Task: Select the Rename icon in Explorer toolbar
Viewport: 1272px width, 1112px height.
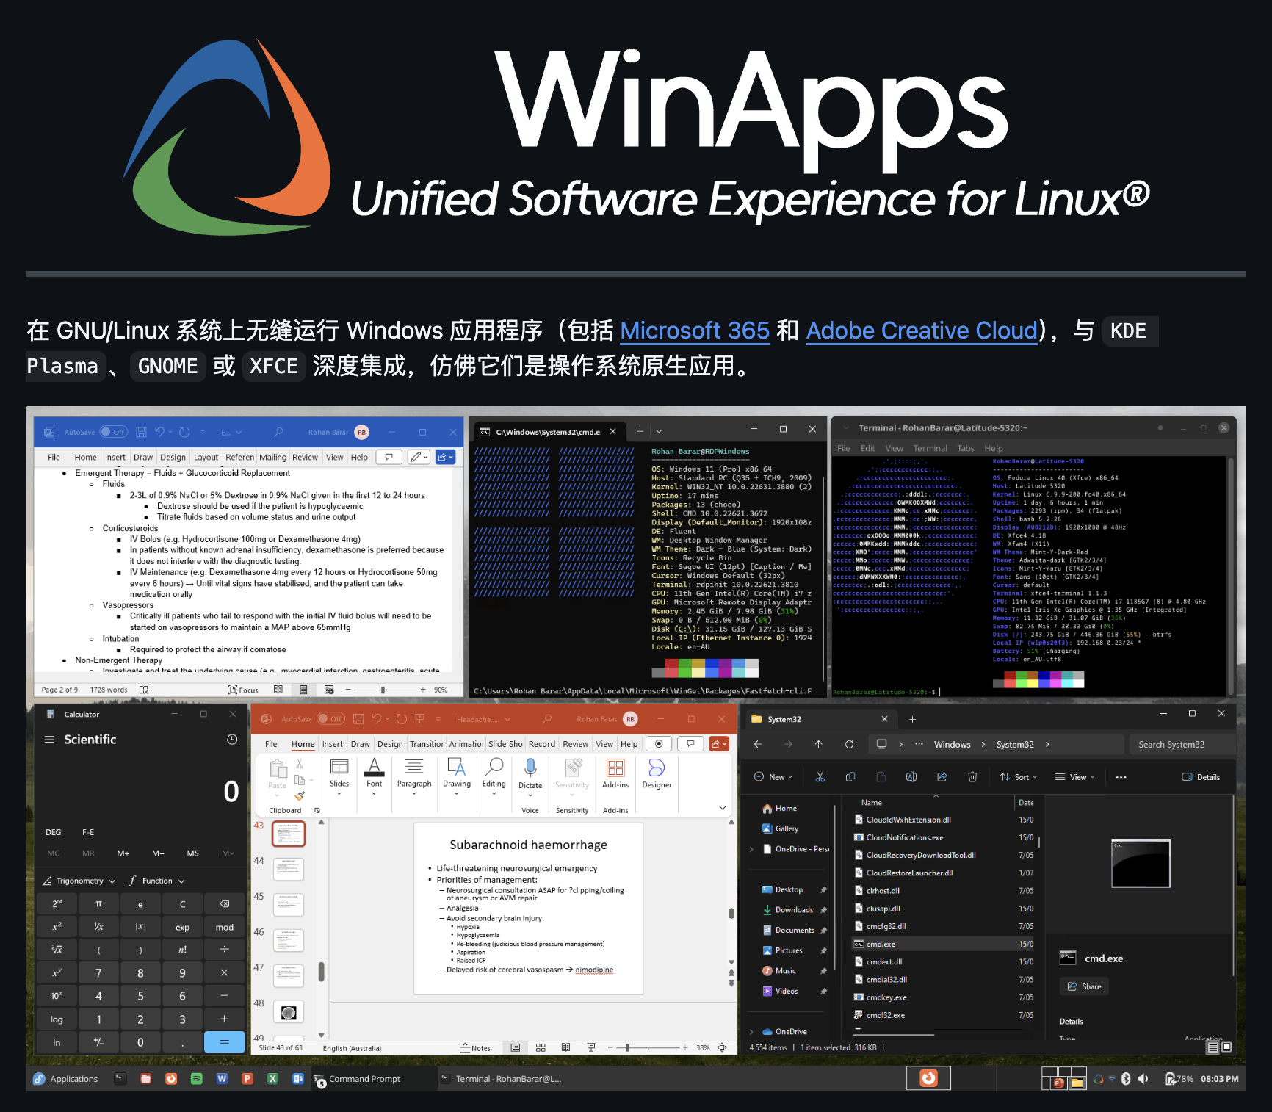Action: pyautogui.click(x=911, y=776)
